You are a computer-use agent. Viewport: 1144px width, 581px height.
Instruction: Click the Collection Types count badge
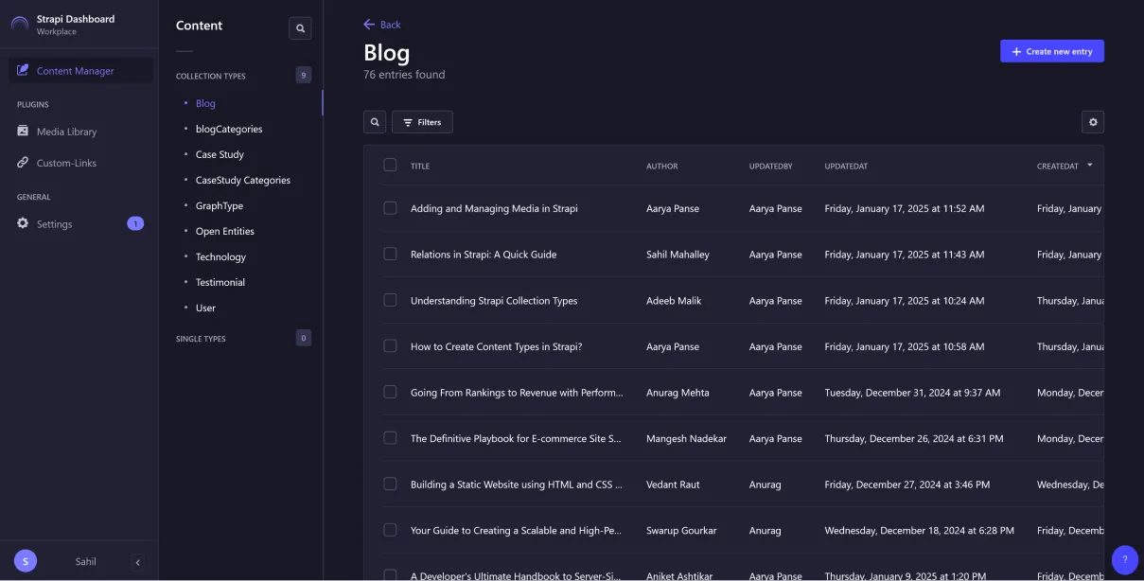pyautogui.click(x=303, y=75)
